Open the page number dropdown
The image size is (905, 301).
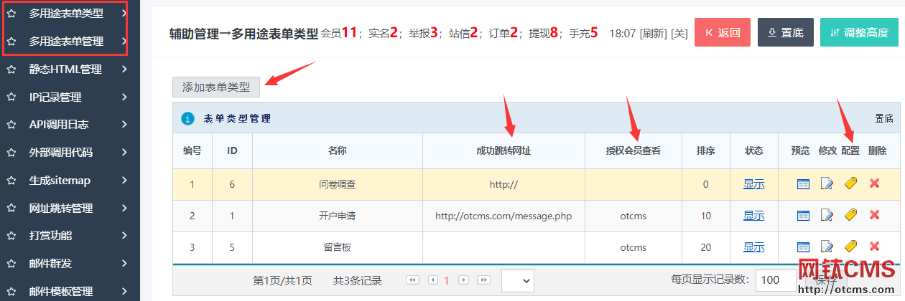(517, 280)
